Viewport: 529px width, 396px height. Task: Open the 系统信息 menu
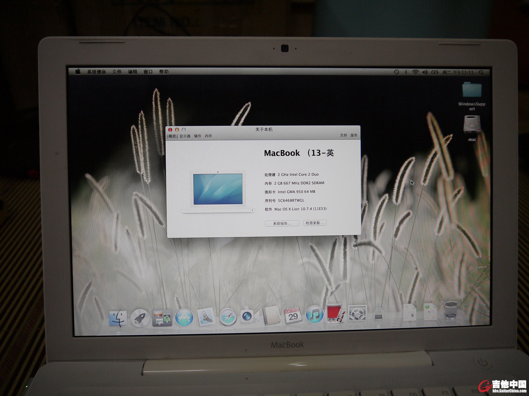(x=96, y=72)
